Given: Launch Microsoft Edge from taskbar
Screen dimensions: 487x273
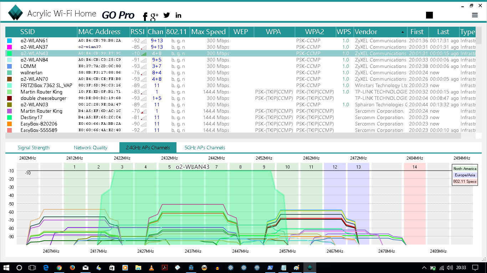Looking at the screenshot, I should coord(46,268).
